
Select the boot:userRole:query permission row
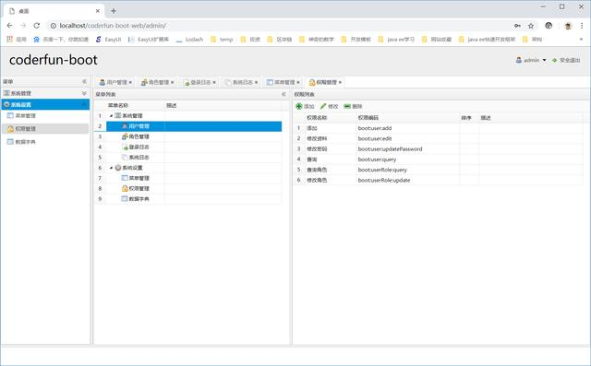pyautogui.click(x=439, y=170)
